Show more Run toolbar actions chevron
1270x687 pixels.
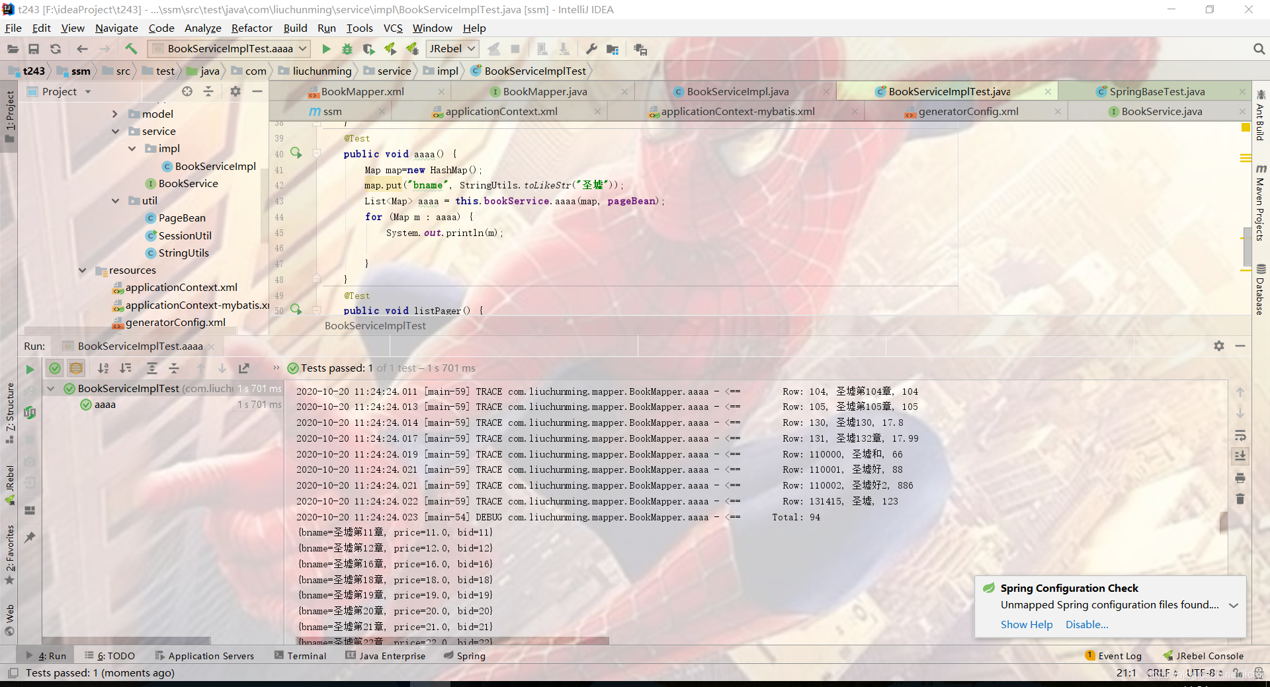click(x=276, y=368)
